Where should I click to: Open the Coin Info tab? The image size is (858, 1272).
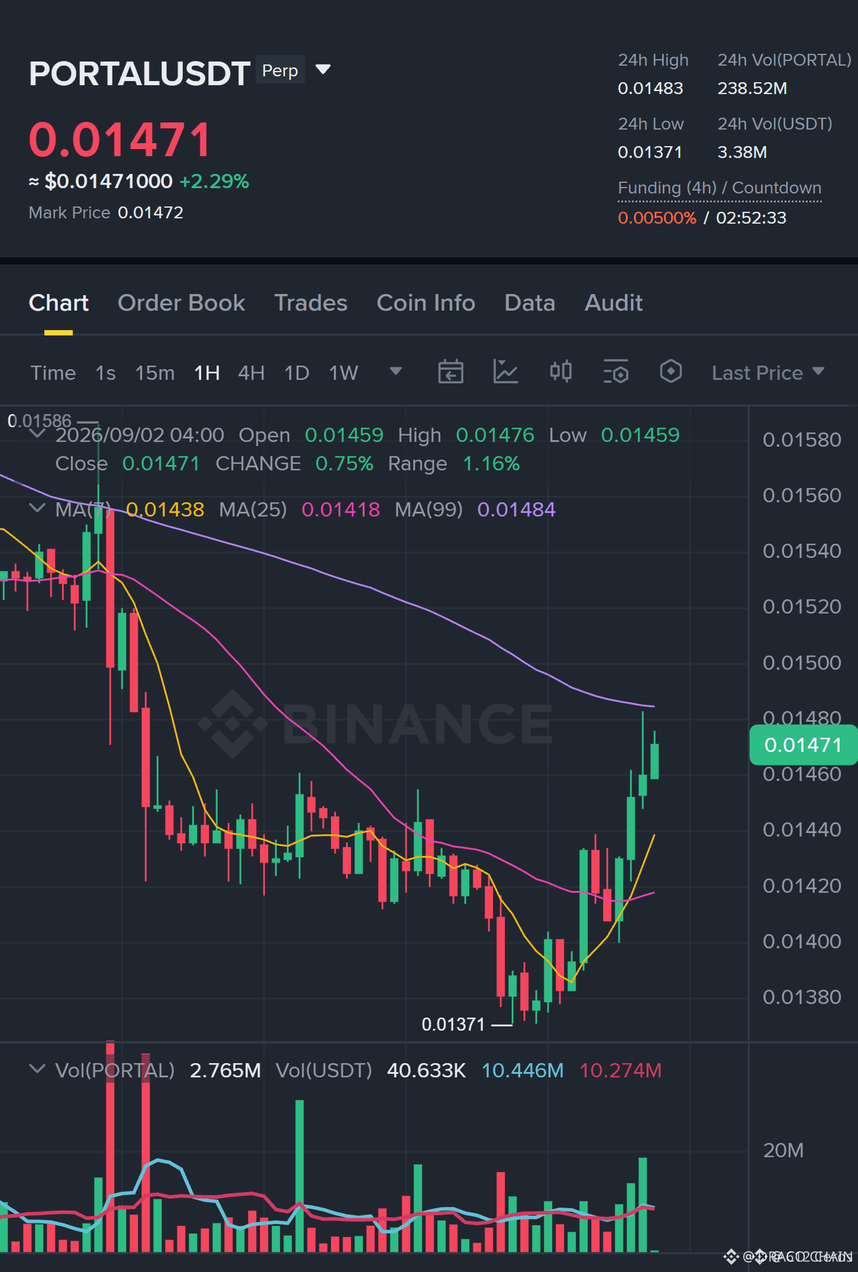(x=426, y=303)
